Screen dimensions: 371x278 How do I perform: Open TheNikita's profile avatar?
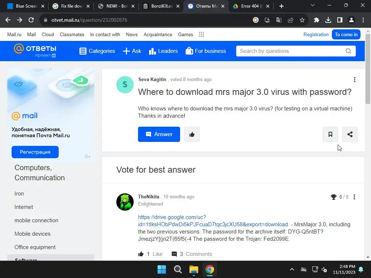125,202
